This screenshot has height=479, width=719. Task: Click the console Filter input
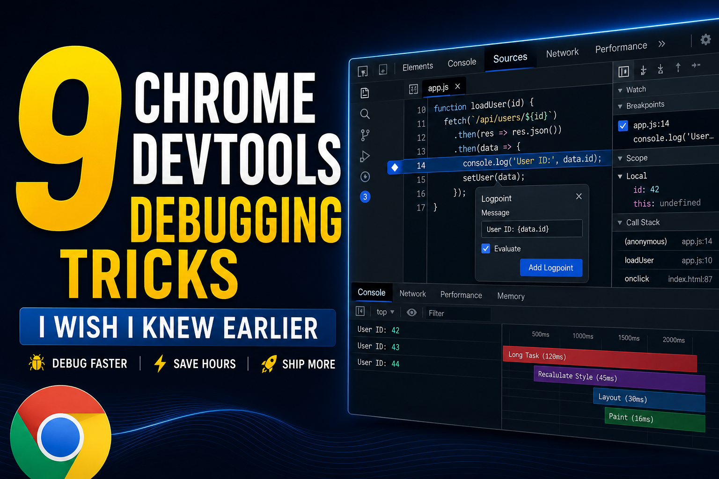click(x=457, y=314)
